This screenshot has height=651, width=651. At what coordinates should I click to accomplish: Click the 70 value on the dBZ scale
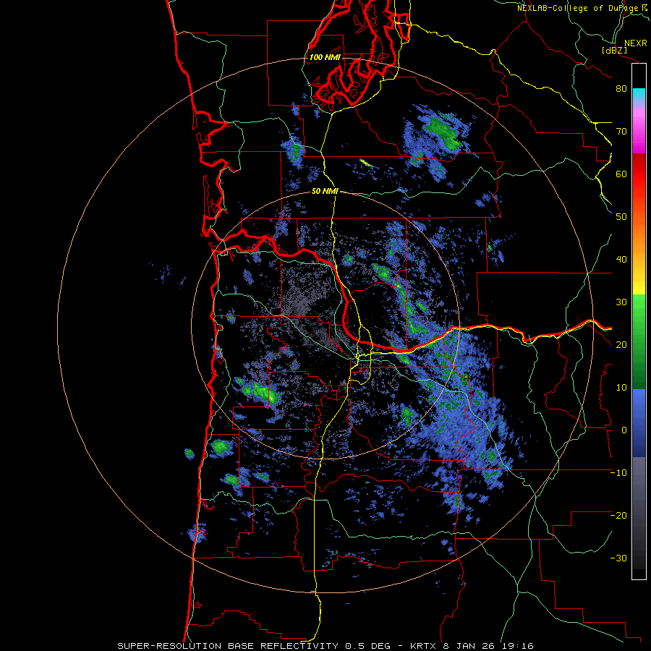pyautogui.click(x=621, y=132)
